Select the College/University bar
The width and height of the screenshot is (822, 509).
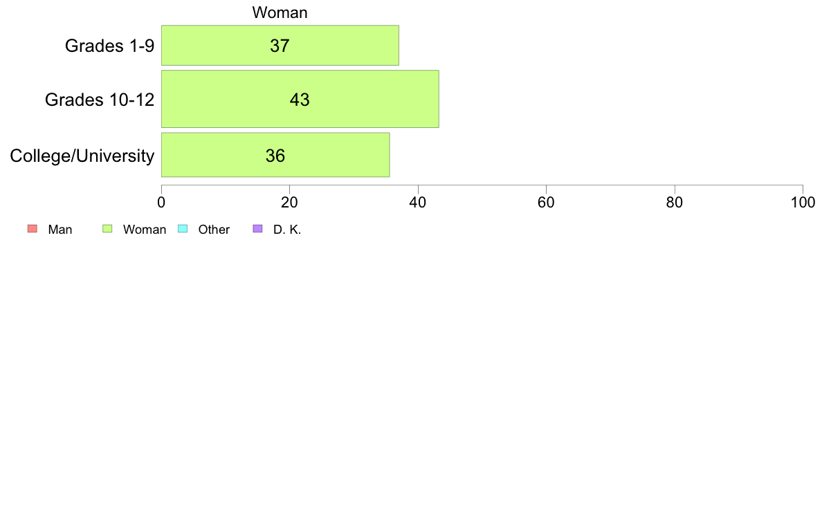pyautogui.click(x=275, y=155)
